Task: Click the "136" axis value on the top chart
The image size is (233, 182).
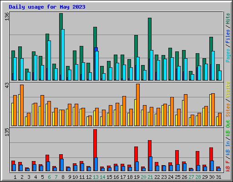Action: coord(7,17)
